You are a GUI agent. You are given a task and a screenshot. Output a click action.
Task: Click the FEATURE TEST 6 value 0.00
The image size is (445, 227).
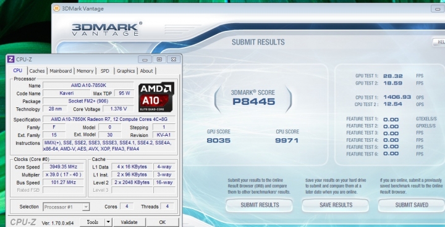click(391, 154)
